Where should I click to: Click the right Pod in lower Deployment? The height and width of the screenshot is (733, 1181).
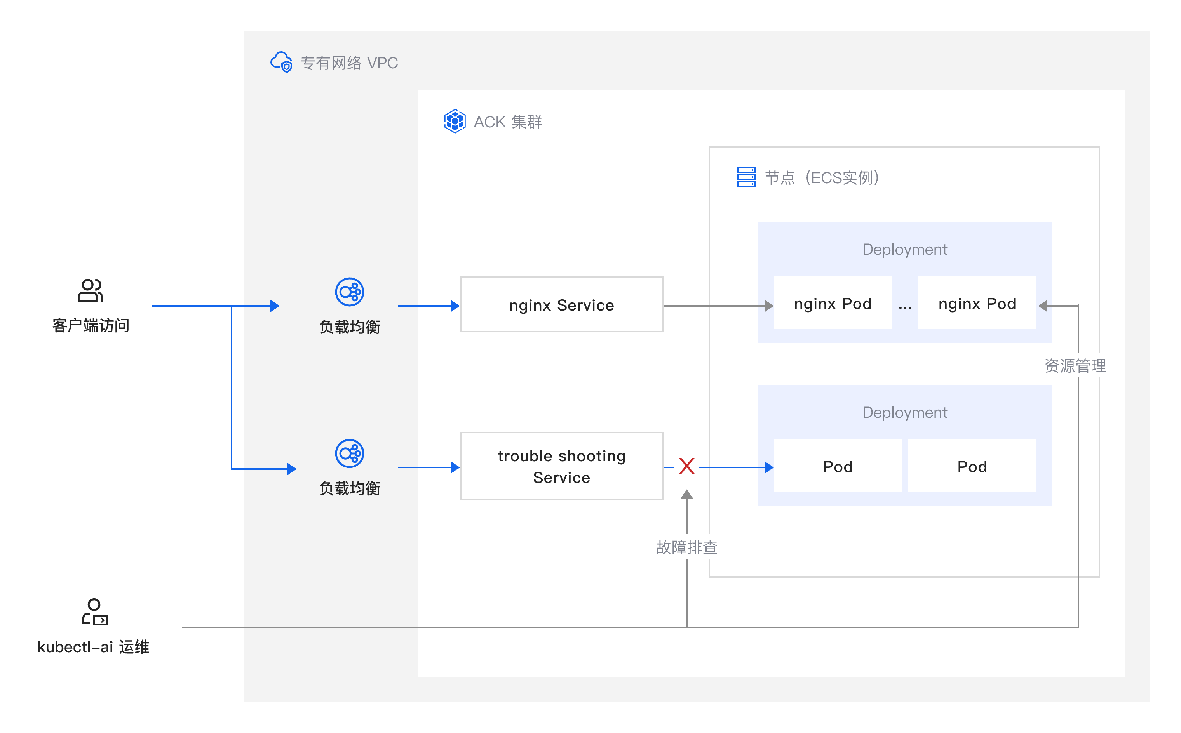tap(972, 466)
